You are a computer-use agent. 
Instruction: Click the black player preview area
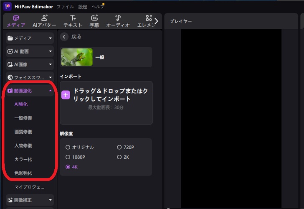pyautogui.click(x=231, y=118)
